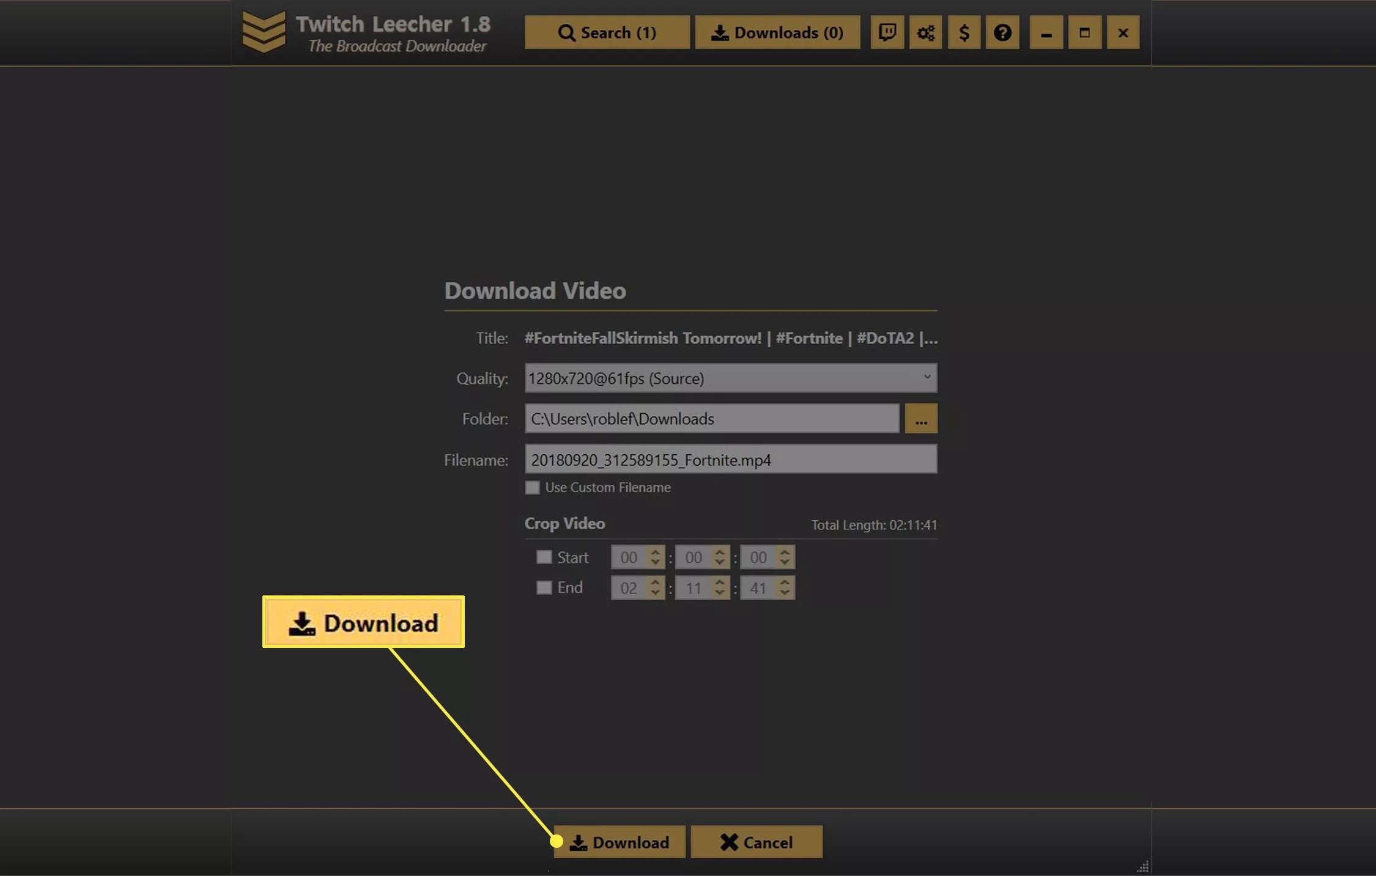
Task: Decrease end seconds with down arrow
Action: (x=785, y=594)
